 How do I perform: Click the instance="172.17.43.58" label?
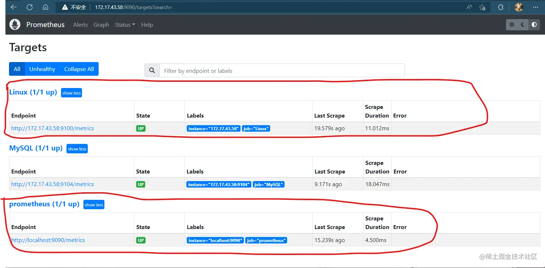[x=213, y=128]
